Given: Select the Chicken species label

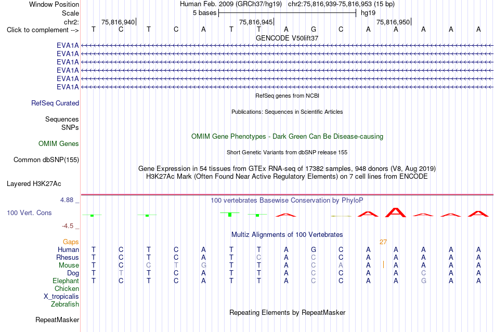Looking at the screenshot, I should pos(67,288).
